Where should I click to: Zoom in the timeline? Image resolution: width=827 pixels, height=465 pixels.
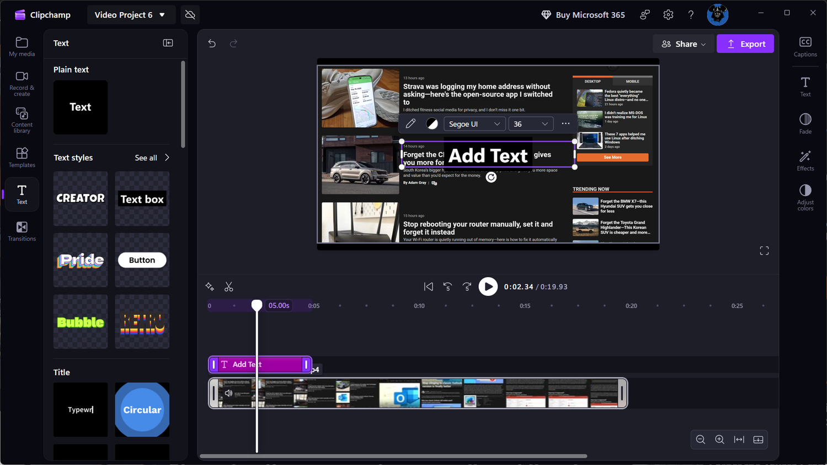pos(720,440)
